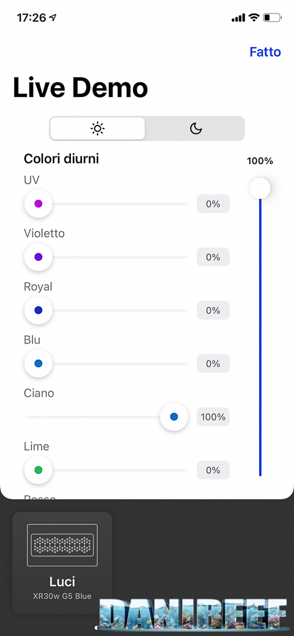Switch to daytime sun mode
The image size is (294, 636).
pyautogui.click(x=98, y=129)
